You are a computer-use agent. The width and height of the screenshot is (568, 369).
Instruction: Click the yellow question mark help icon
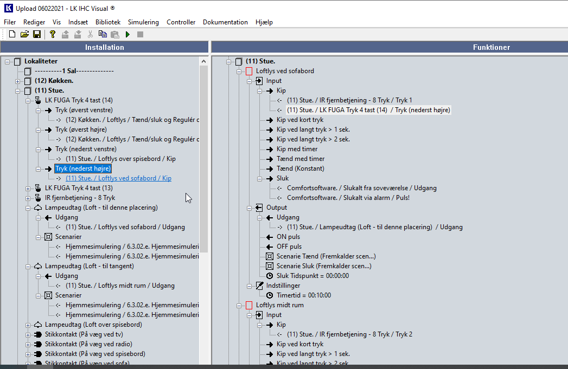(53, 34)
